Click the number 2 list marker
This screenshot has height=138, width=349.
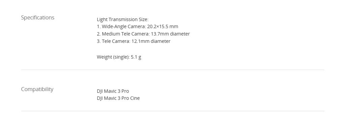(x=98, y=34)
